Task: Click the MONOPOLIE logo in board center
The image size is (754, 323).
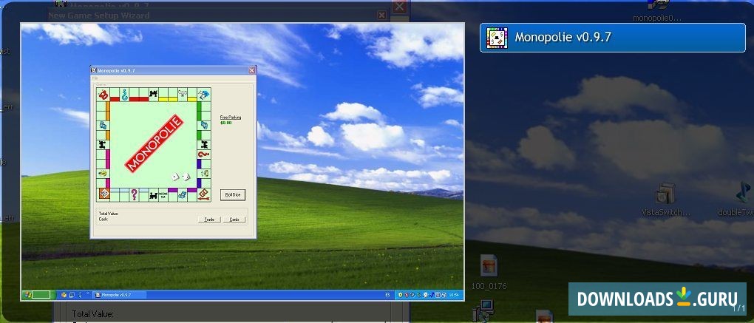Action: pos(154,143)
